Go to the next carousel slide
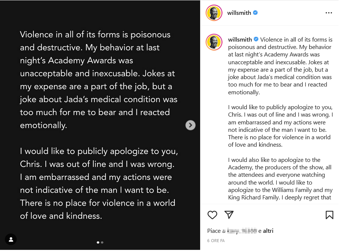 pos(190,125)
